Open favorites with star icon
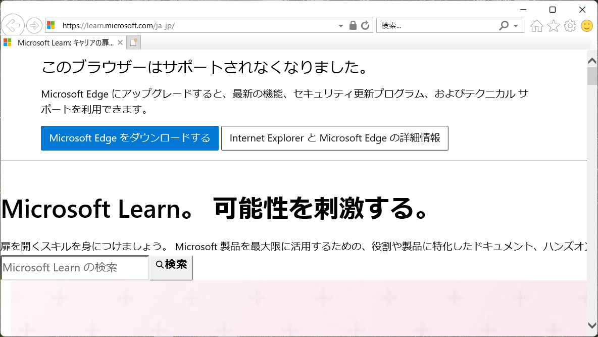598x337 pixels. coord(553,25)
